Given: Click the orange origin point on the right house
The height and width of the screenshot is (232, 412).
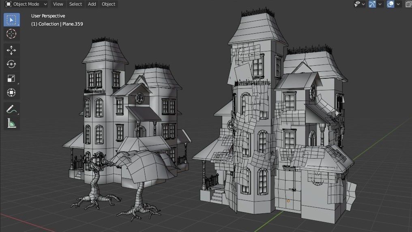Looking at the screenshot, I should tap(288, 201).
